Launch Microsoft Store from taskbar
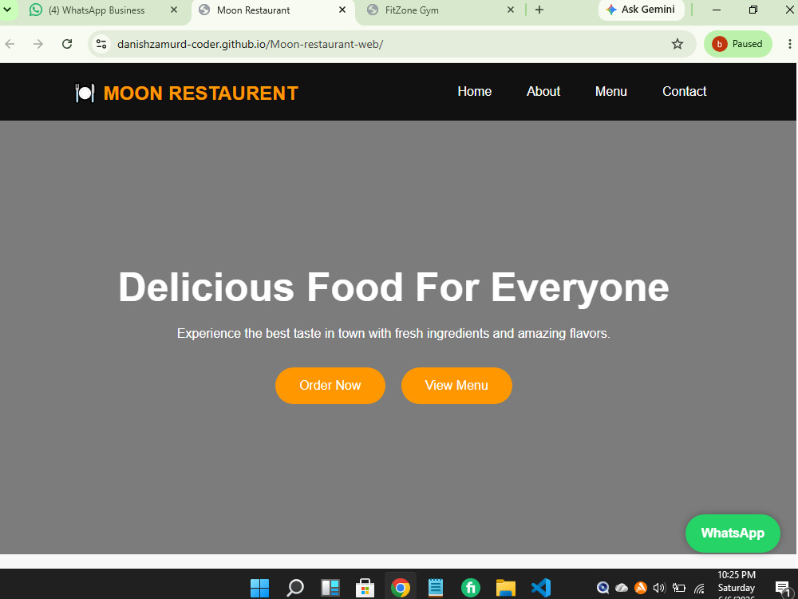The width and height of the screenshot is (798, 599). 365,587
